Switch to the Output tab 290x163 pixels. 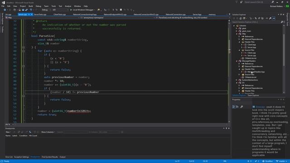click(x=63, y=157)
